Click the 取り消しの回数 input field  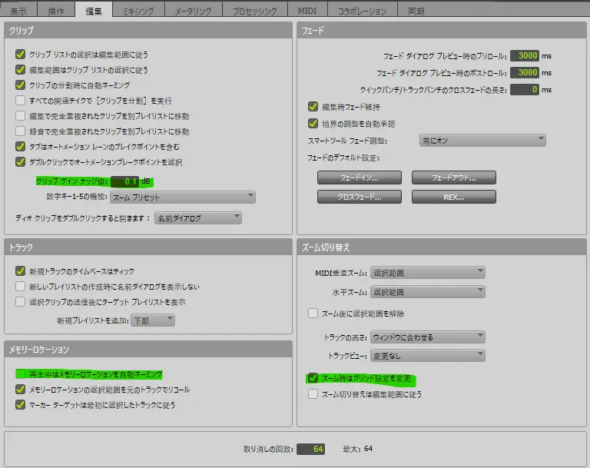click(x=311, y=448)
